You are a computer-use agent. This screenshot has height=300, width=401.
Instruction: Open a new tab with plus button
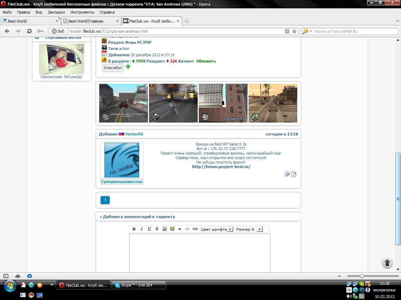[x=187, y=21]
